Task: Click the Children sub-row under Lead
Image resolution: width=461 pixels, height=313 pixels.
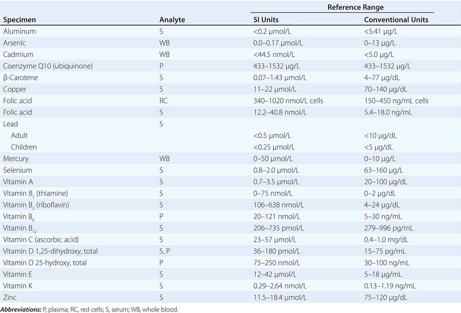Action: [x=24, y=147]
